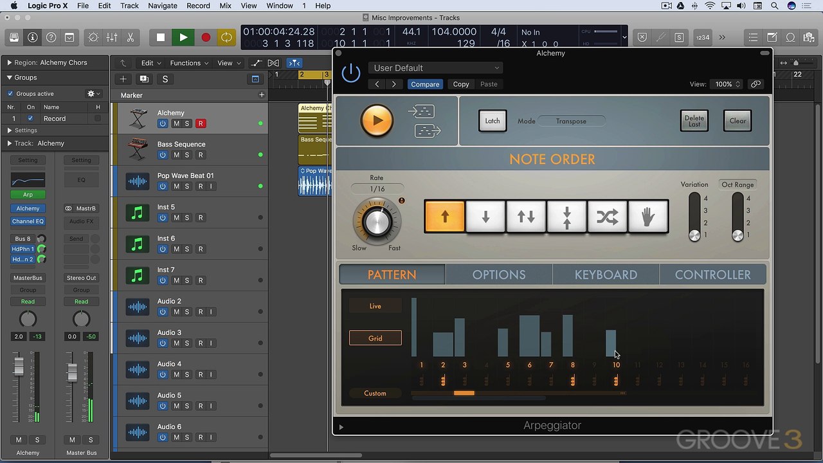
Task: Expand the Track: Alchemy section
Action: tap(10, 143)
